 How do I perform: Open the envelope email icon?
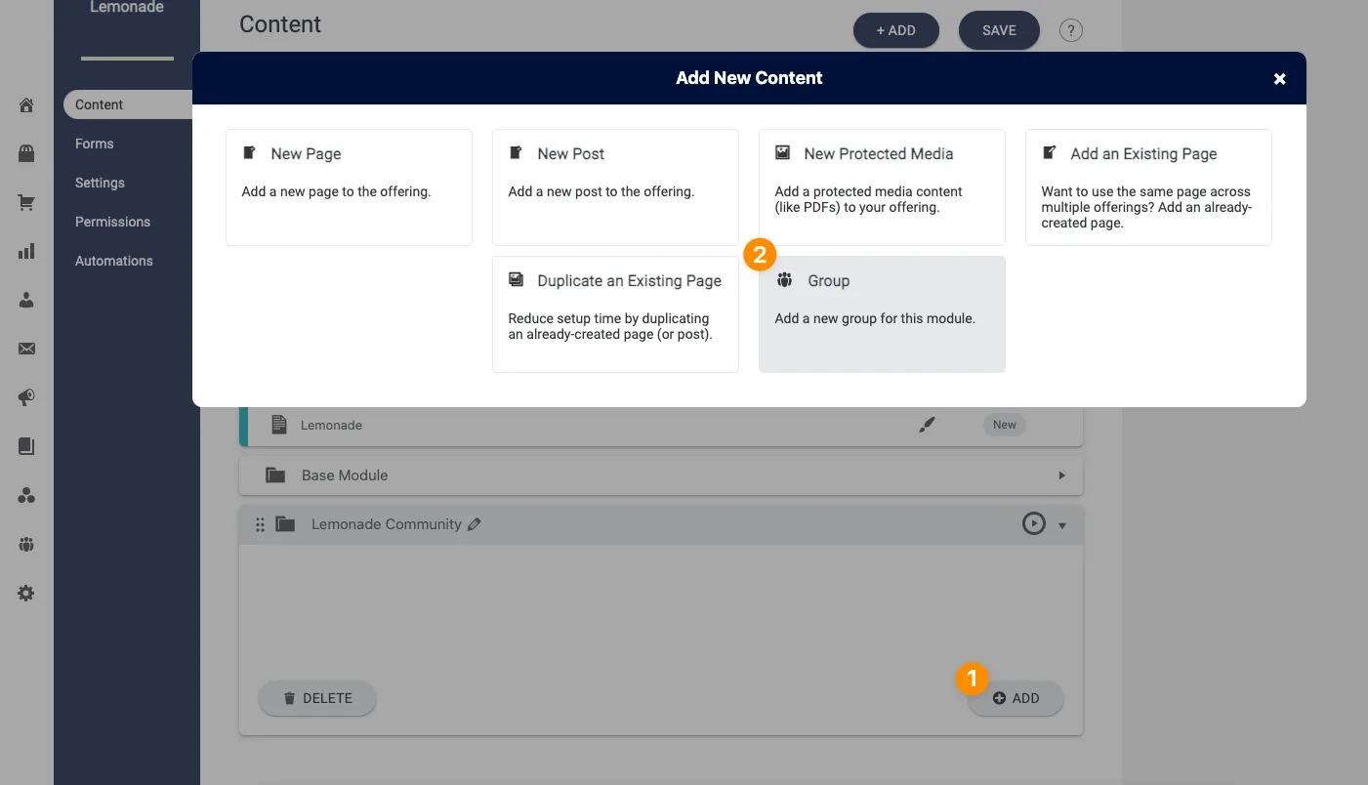26,350
